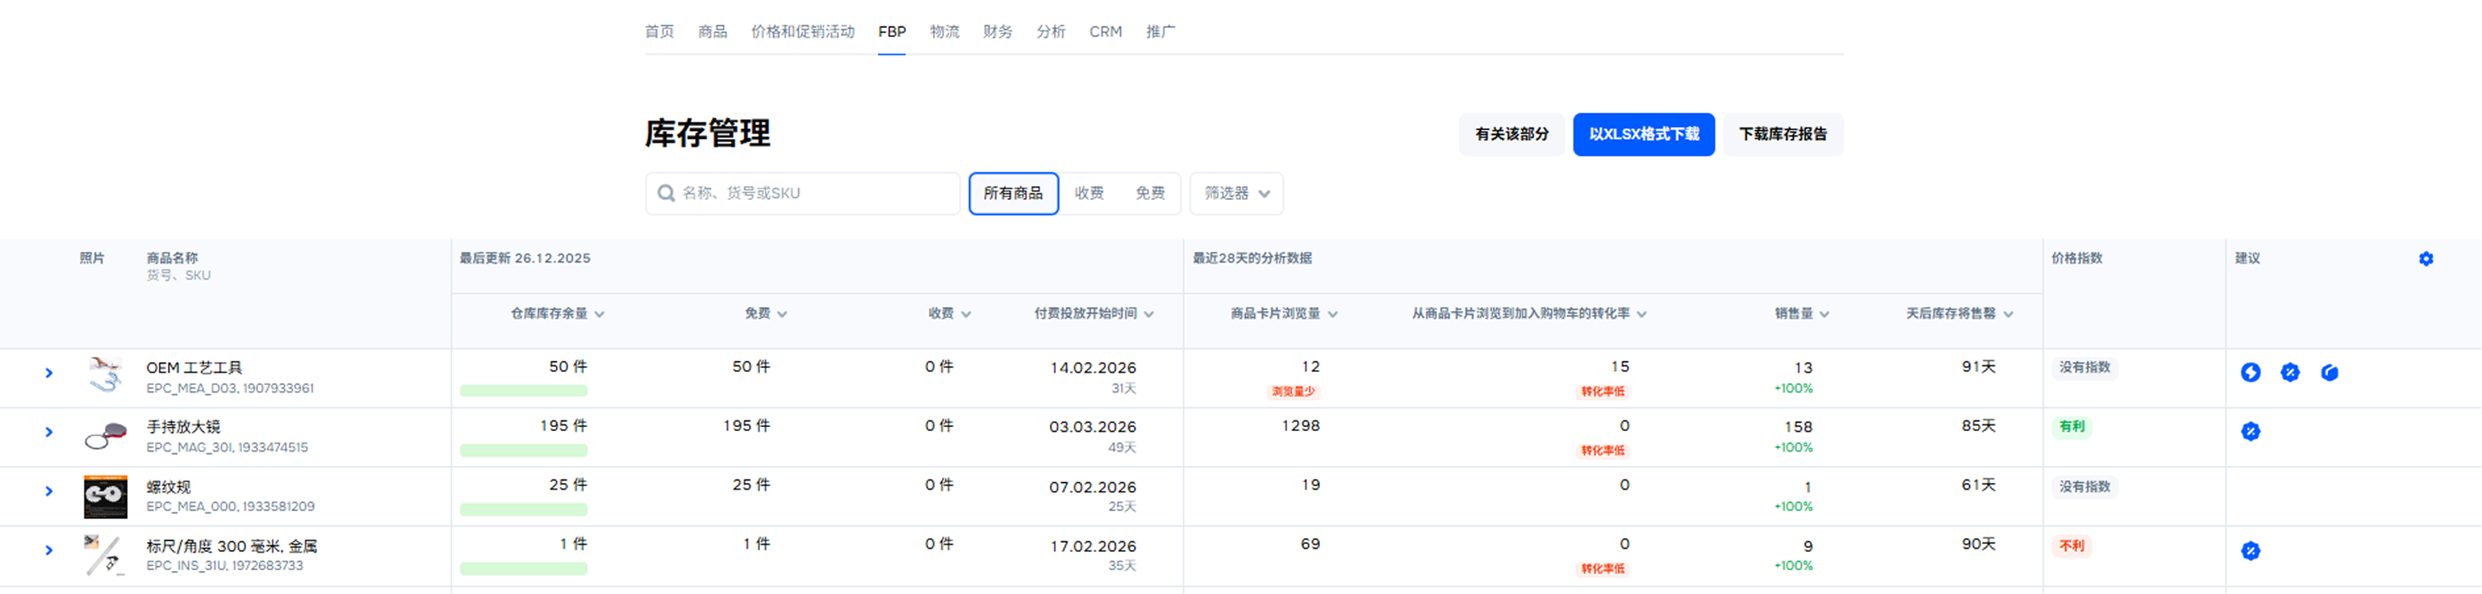Sort by 仓库库存余量 column
2482x594 pixels.
(x=557, y=313)
